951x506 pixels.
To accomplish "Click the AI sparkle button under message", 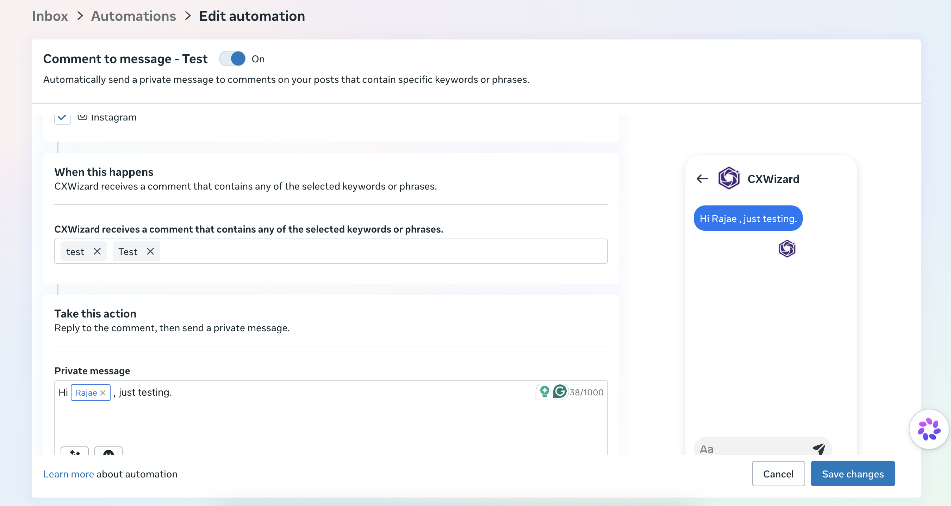I will (x=75, y=451).
